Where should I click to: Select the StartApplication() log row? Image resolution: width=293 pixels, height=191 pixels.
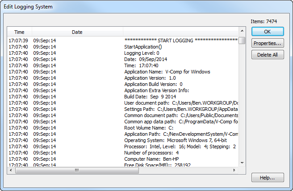[143, 47]
